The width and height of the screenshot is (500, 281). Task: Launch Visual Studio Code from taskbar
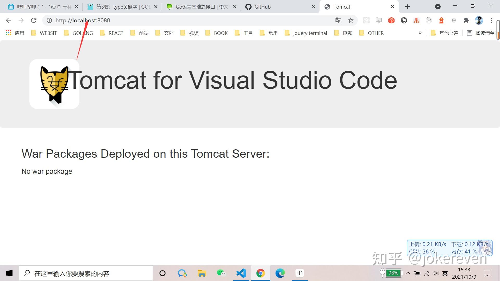241,273
